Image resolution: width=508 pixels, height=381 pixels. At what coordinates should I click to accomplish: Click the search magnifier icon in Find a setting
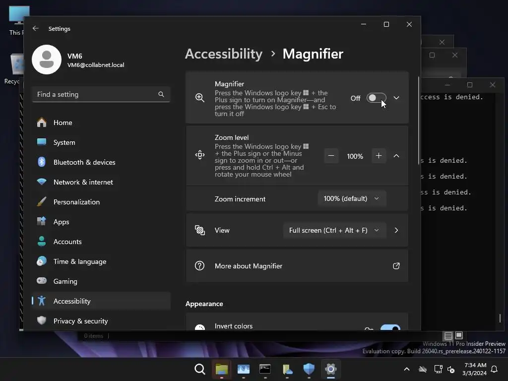(x=161, y=94)
